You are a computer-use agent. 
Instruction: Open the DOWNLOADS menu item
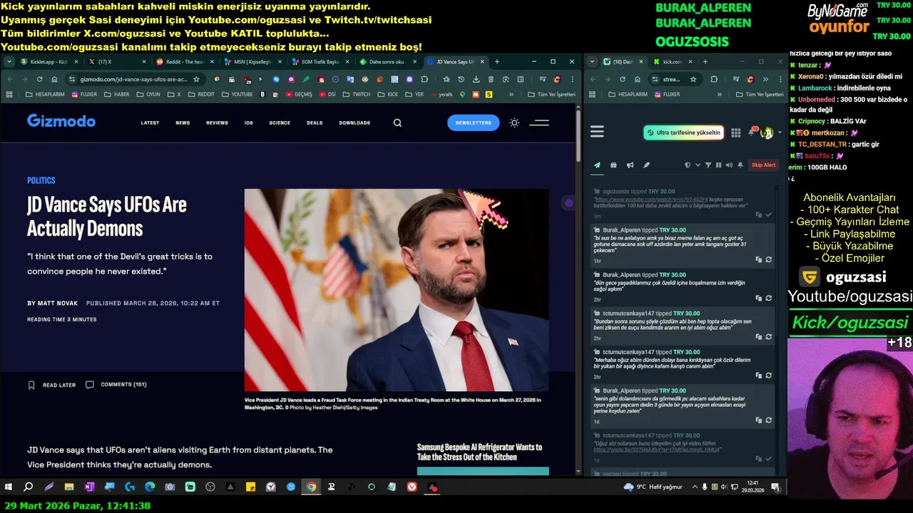pos(355,123)
